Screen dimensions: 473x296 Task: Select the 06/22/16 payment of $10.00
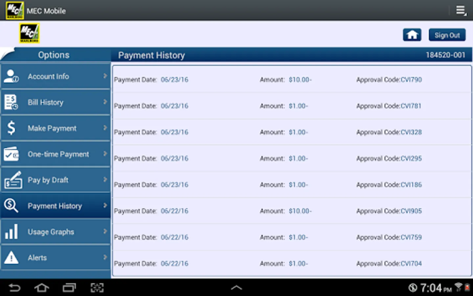(292, 211)
